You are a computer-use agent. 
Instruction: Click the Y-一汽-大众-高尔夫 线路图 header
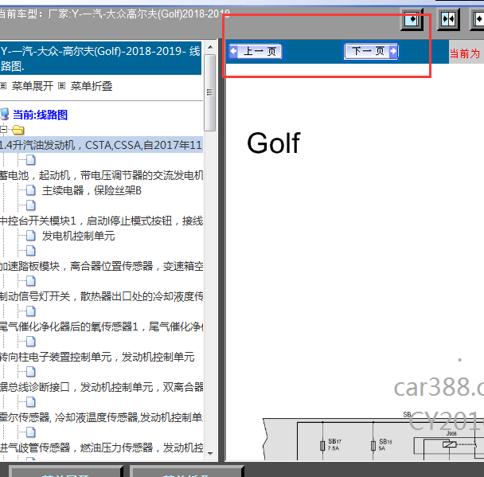(100, 58)
